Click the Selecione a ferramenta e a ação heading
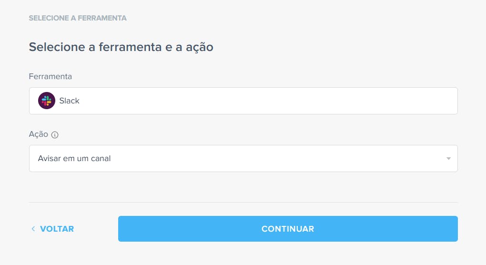 point(121,47)
